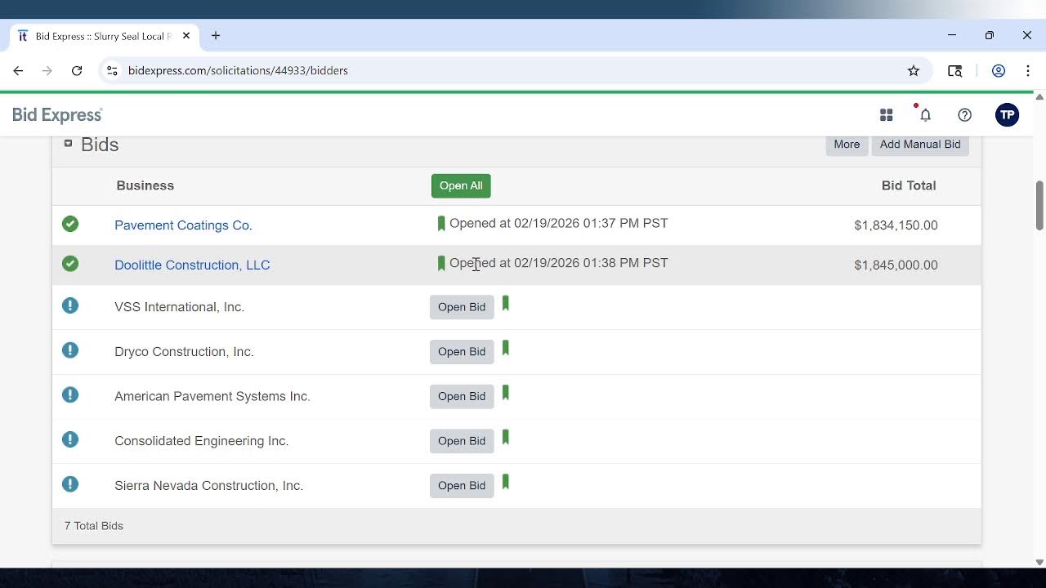The image size is (1046, 588).
Task: Click the green check beside Doolittle Construction
Action: click(70, 264)
